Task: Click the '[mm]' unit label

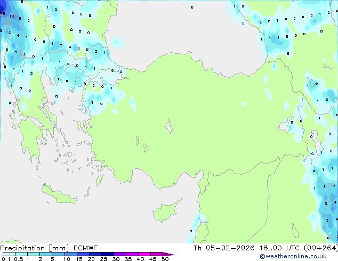Action: click(x=59, y=248)
